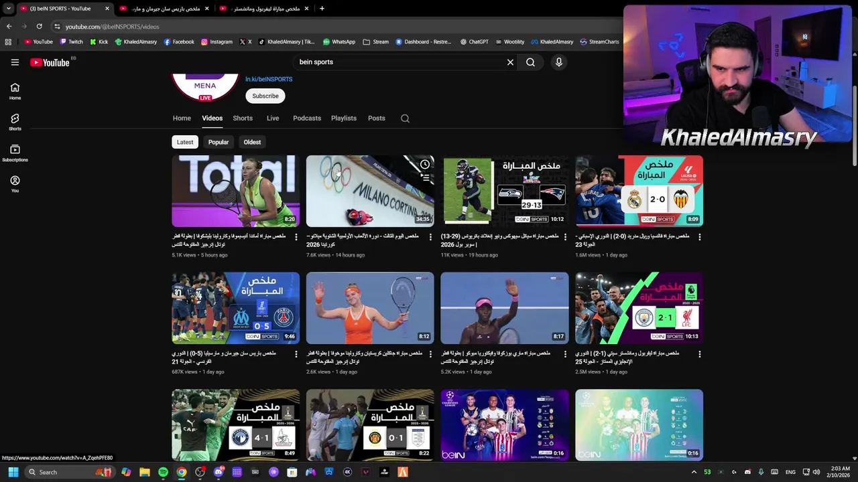
Task: Select the Popular sort chip
Action: [x=219, y=142]
